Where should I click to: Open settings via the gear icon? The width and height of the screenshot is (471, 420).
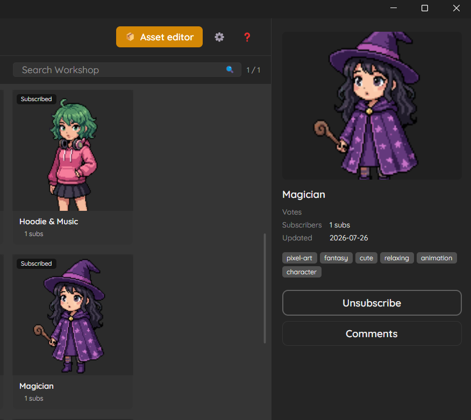tap(219, 37)
